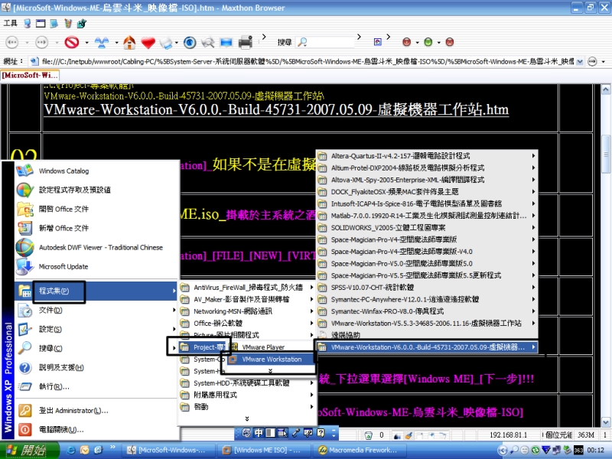Open Symantec-PC-Anywhere-V12.0.1 folder

pyautogui.click(x=427, y=299)
